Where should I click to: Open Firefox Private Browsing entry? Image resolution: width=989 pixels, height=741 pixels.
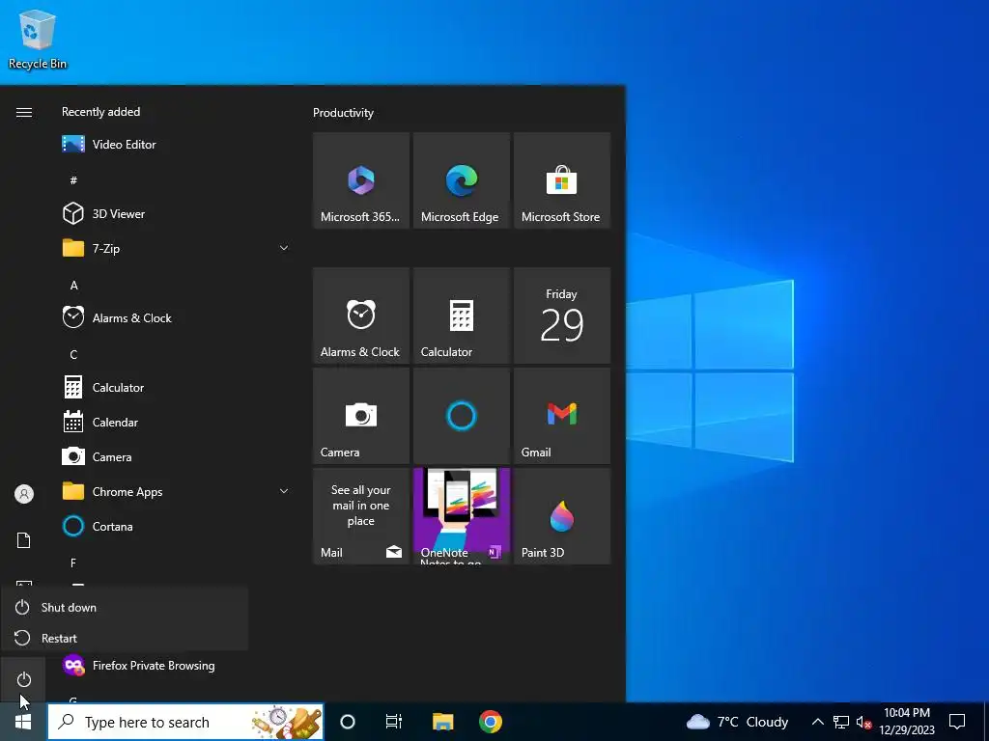[x=176, y=666]
